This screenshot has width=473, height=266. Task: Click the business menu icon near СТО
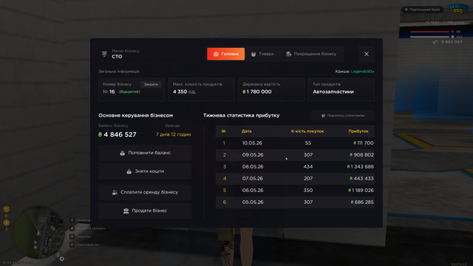click(104, 54)
